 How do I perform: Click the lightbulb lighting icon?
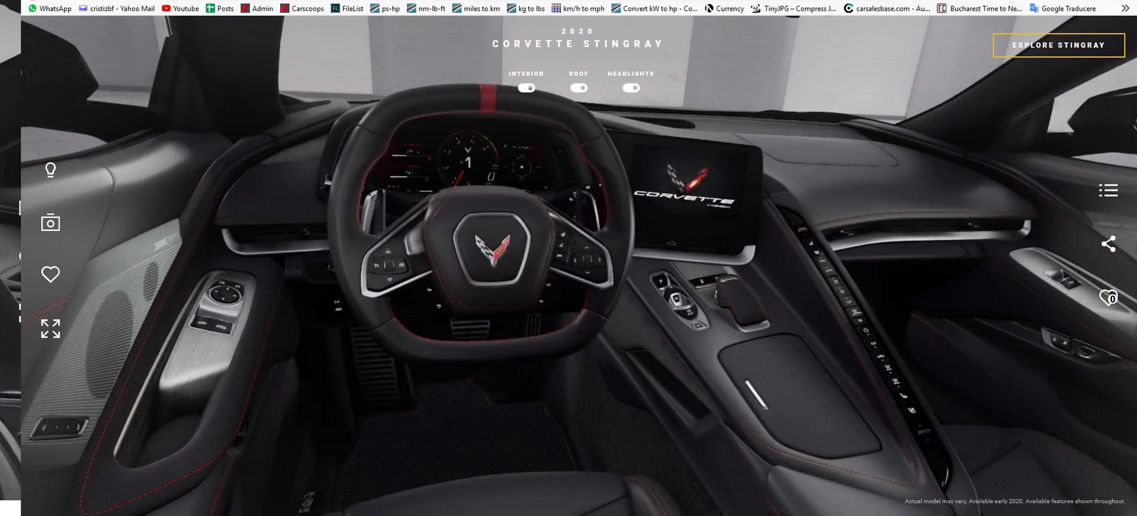50,170
